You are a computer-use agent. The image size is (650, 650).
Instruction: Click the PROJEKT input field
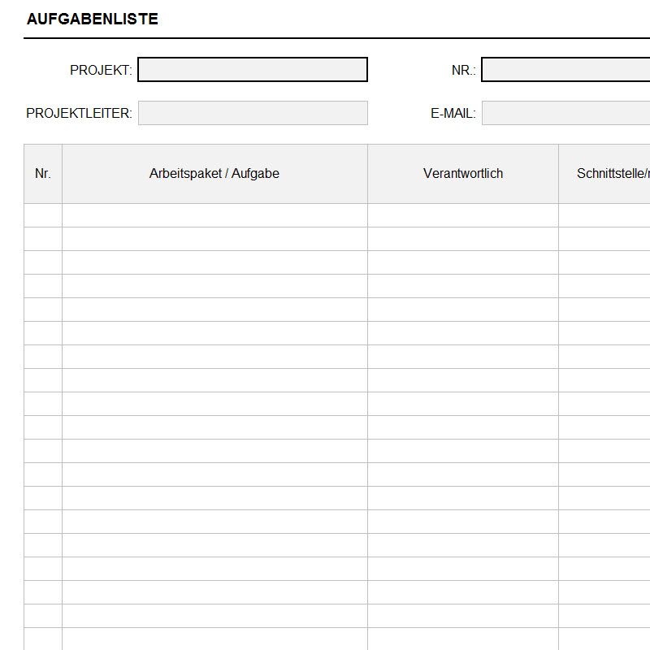pyautogui.click(x=253, y=70)
